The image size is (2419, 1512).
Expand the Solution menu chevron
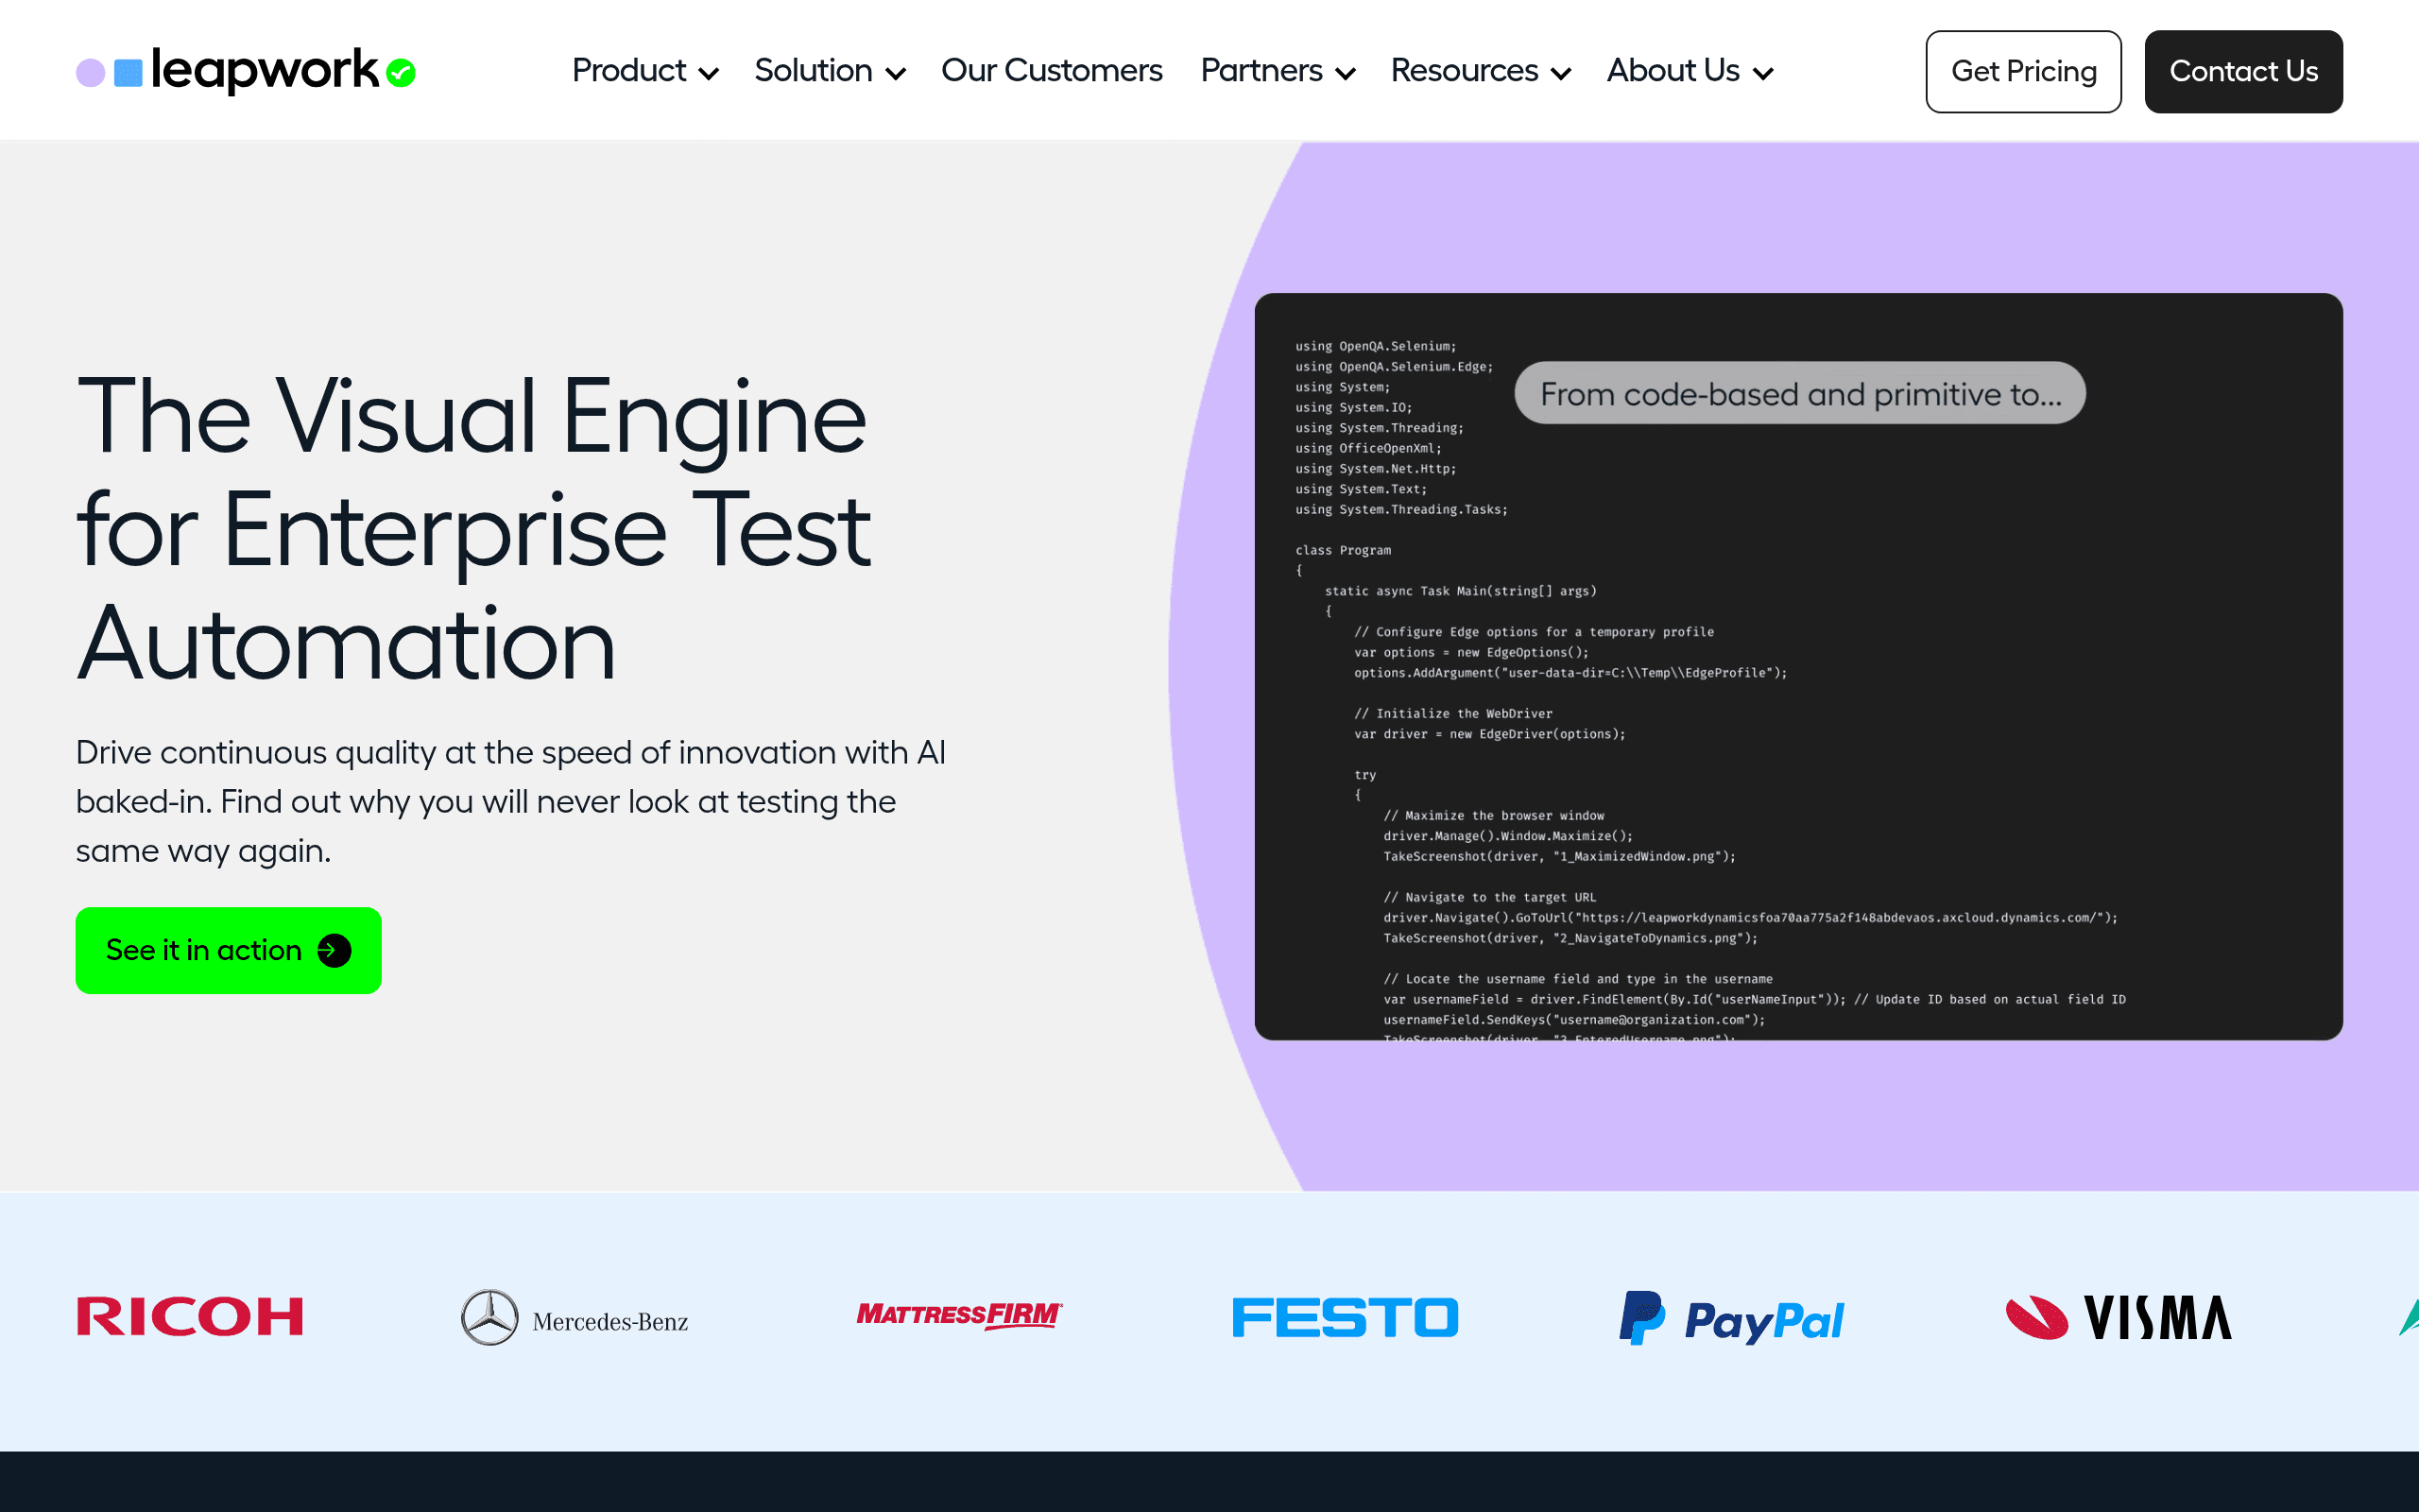coord(896,73)
